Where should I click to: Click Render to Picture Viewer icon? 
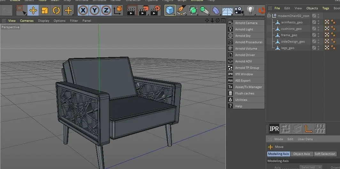point(144,10)
